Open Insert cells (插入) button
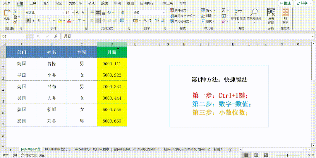The width and height of the screenshot is (316, 158). click(208, 10)
